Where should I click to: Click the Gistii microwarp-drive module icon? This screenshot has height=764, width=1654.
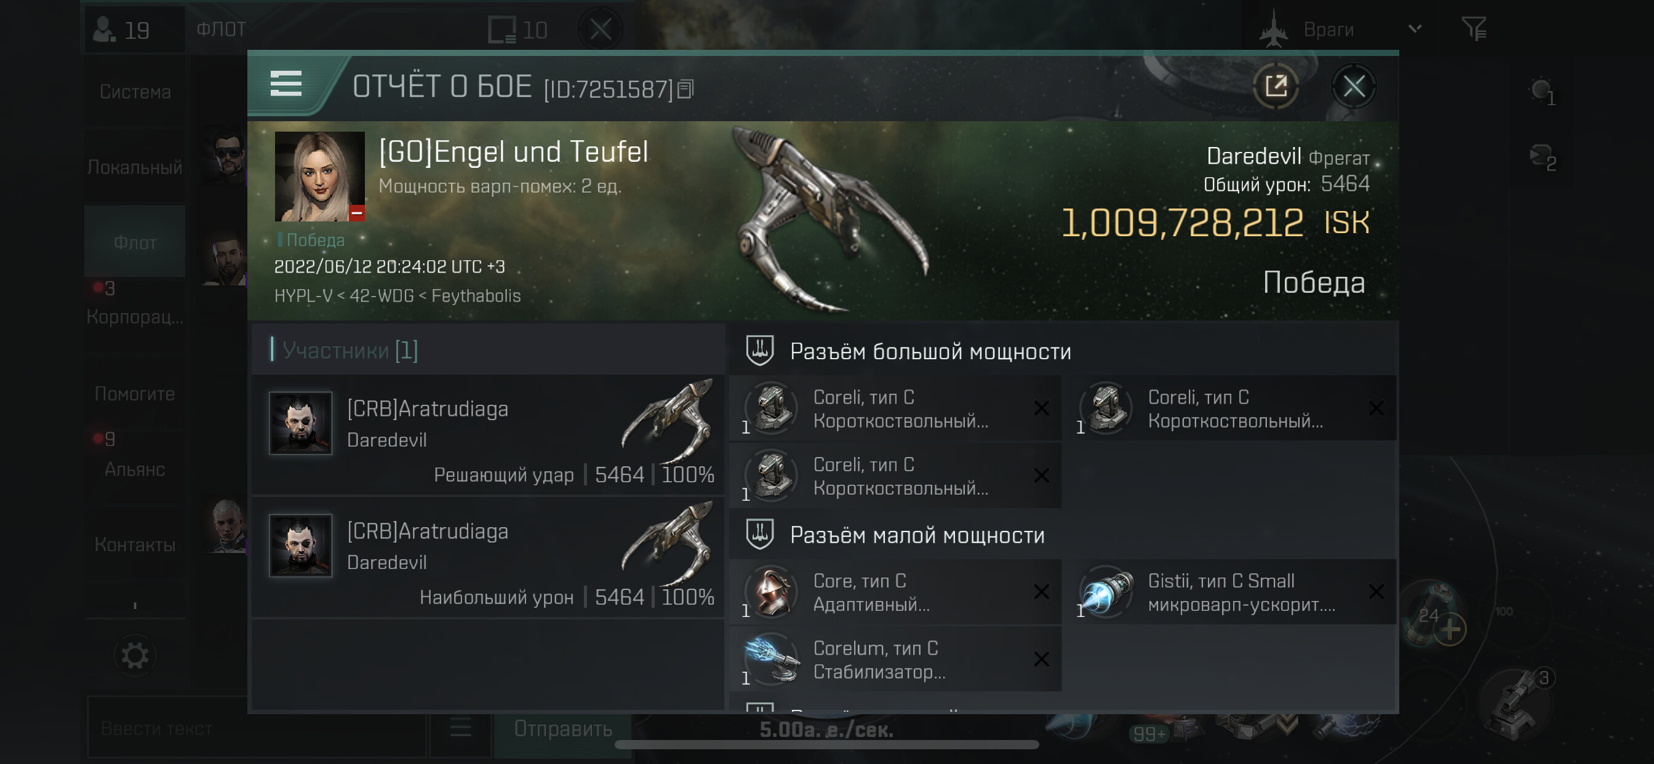[1106, 592]
